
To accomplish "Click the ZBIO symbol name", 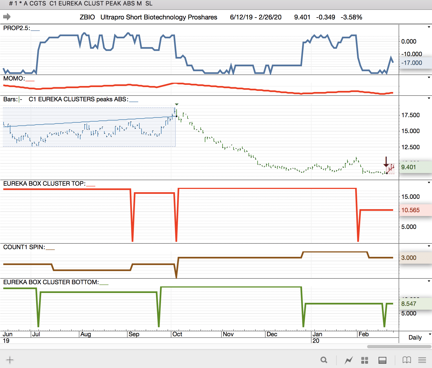I will tap(87, 17).
